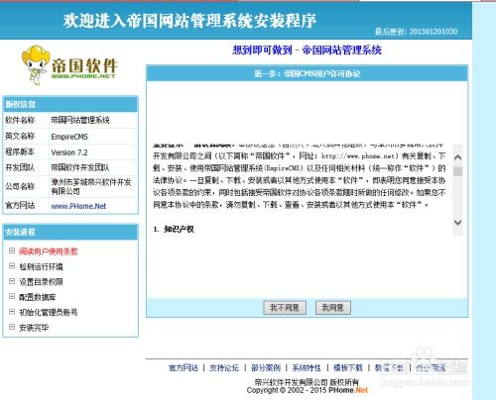Viewport: 496px width, 400px height.
Task: Click the license text scrollbar down arrow
Action: 458,222
